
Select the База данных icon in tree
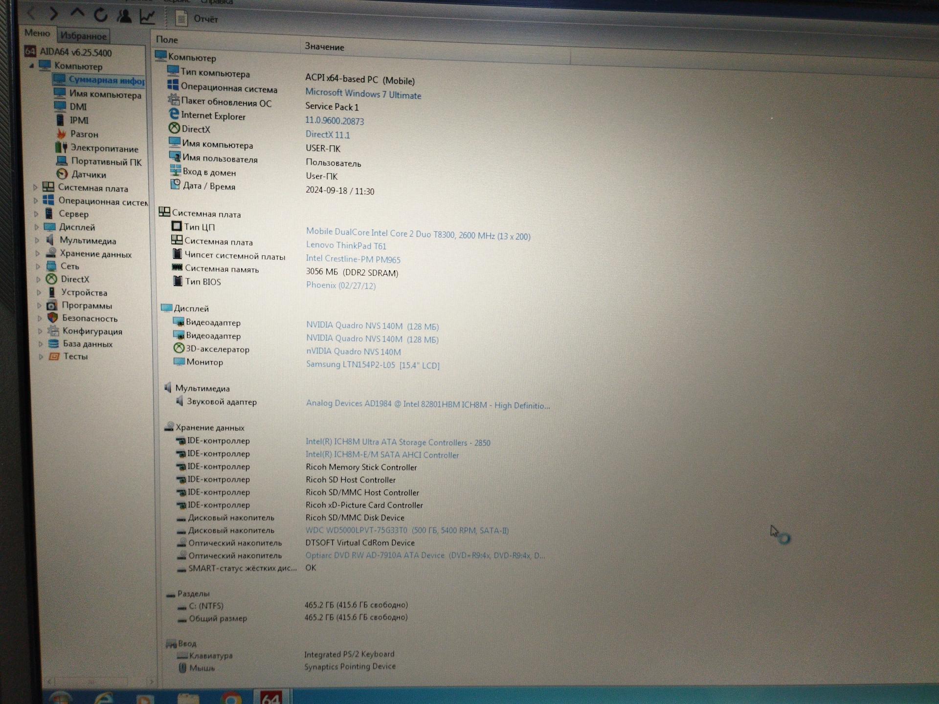(53, 343)
